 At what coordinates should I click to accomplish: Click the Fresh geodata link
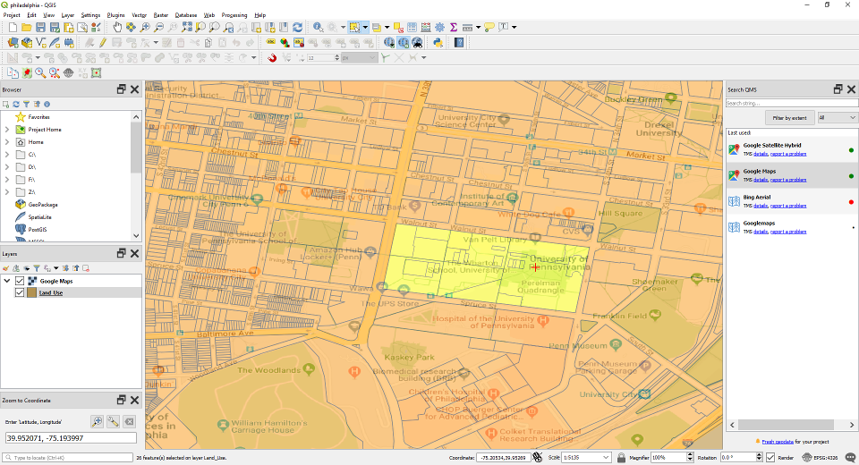pyautogui.click(x=778, y=441)
